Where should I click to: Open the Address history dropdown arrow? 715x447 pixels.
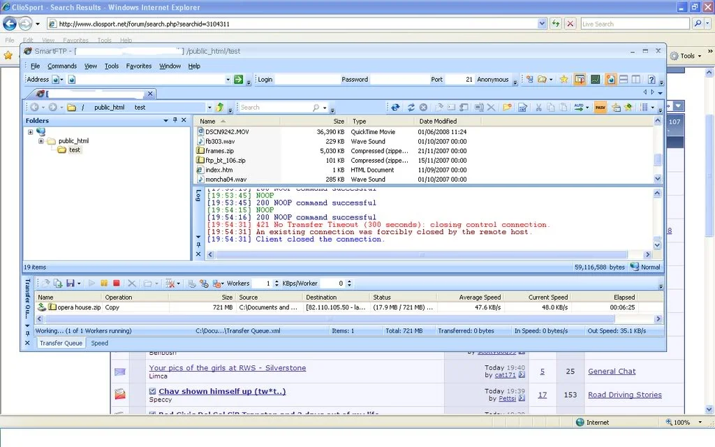coord(228,80)
